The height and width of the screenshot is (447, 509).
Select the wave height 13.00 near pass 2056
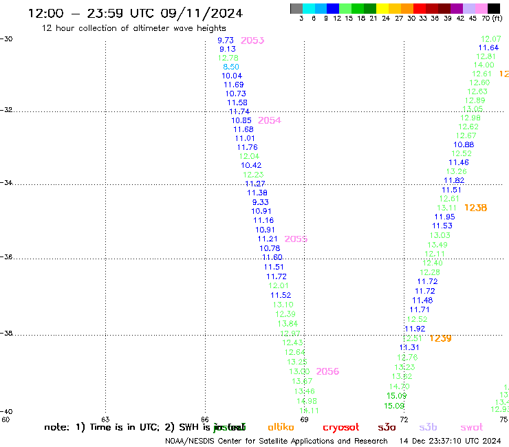299,371
